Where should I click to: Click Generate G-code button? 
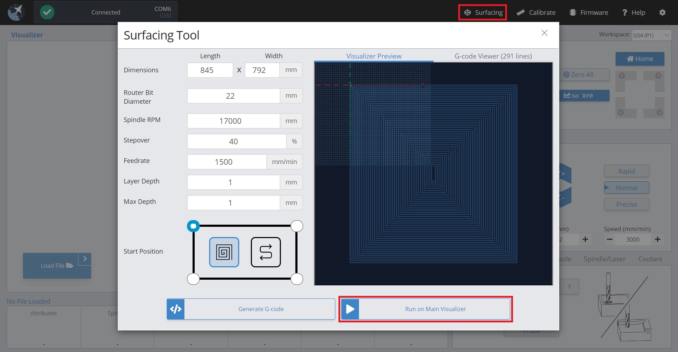[x=251, y=309]
